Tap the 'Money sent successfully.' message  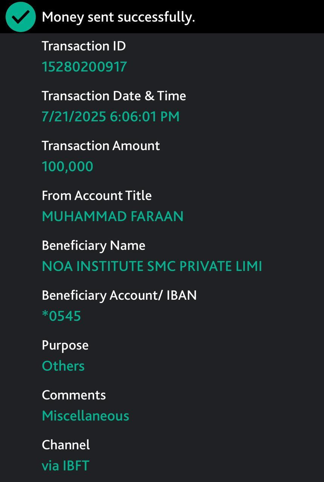(118, 17)
